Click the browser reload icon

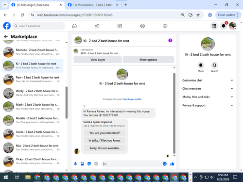22,15
